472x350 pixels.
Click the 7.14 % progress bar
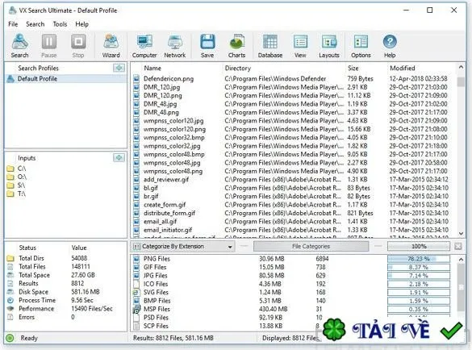pyautogui.click(x=419, y=276)
